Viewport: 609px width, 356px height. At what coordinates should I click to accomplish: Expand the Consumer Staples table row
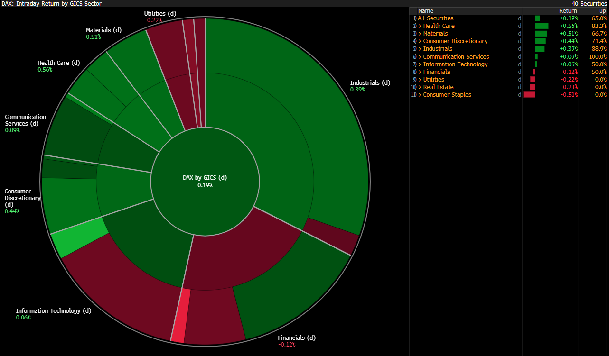[420, 95]
